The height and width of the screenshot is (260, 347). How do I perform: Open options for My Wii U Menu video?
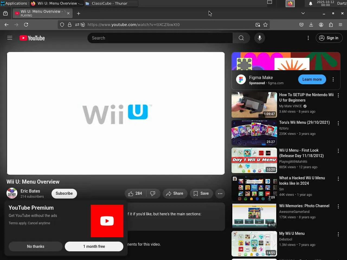338,234
